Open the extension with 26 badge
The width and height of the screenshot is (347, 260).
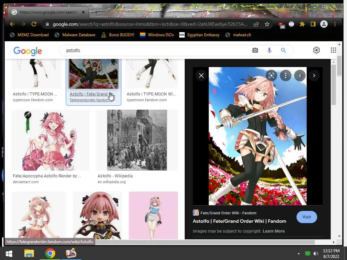pos(281,25)
